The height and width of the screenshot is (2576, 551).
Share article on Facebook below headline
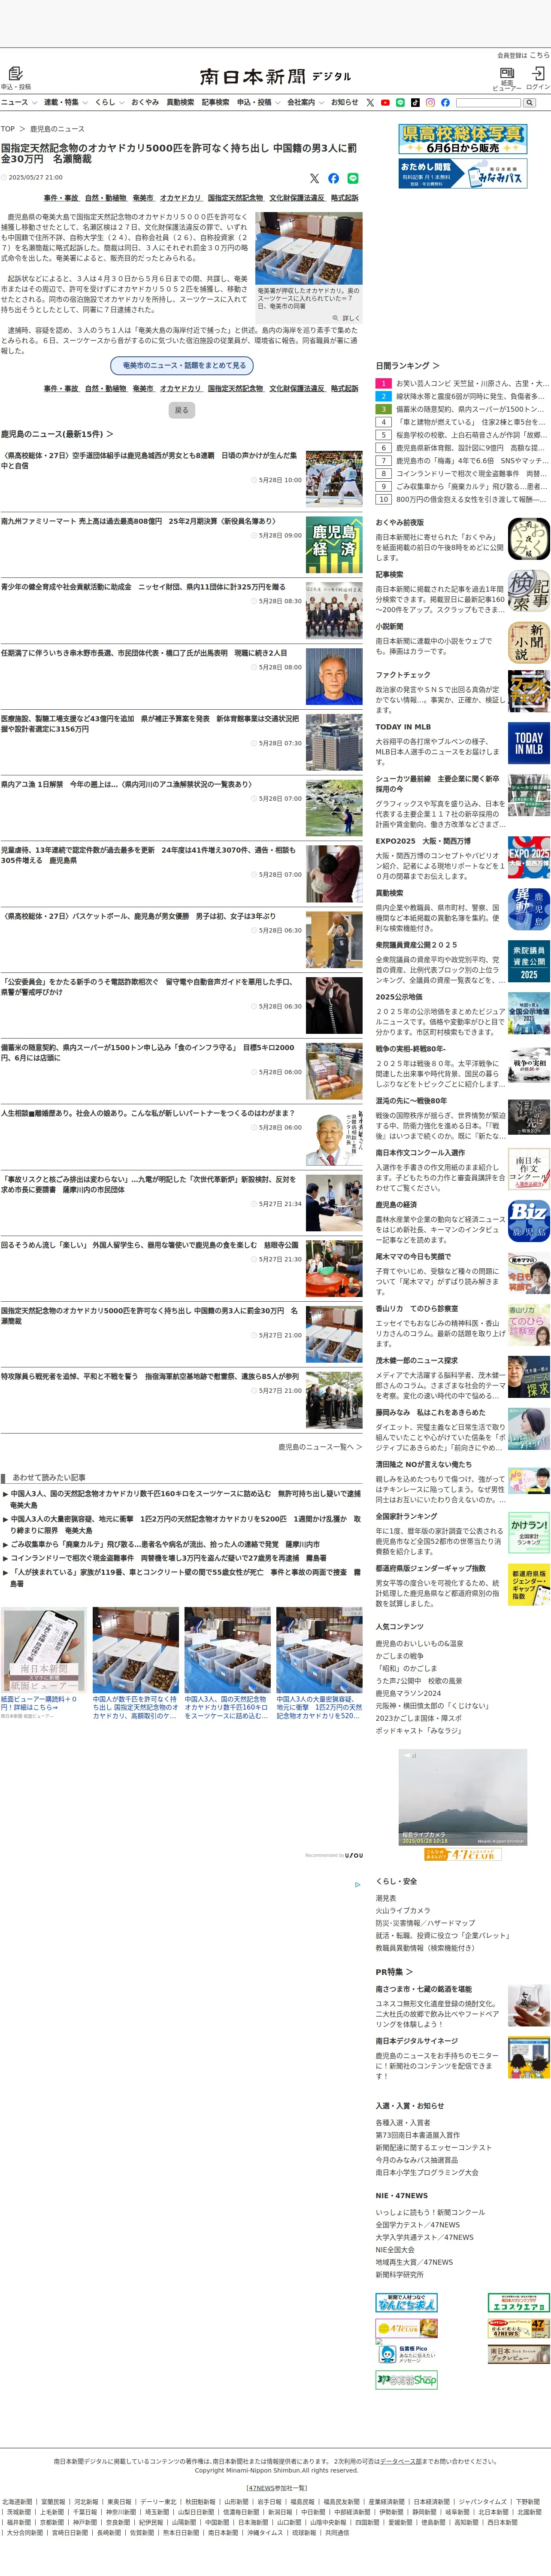click(x=333, y=178)
